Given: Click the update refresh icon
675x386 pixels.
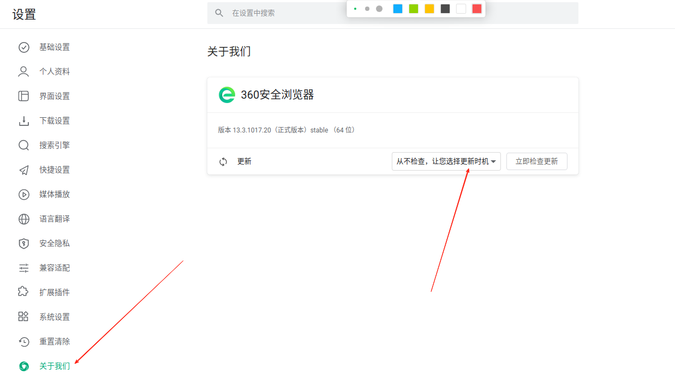Looking at the screenshot, I should [223, 162].
